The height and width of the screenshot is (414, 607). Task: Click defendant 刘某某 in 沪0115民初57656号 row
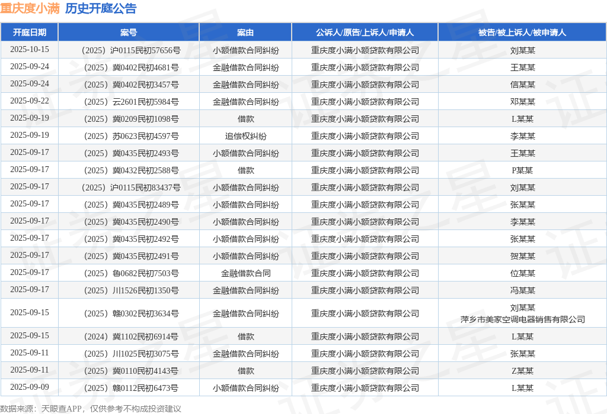click(523, 50)
